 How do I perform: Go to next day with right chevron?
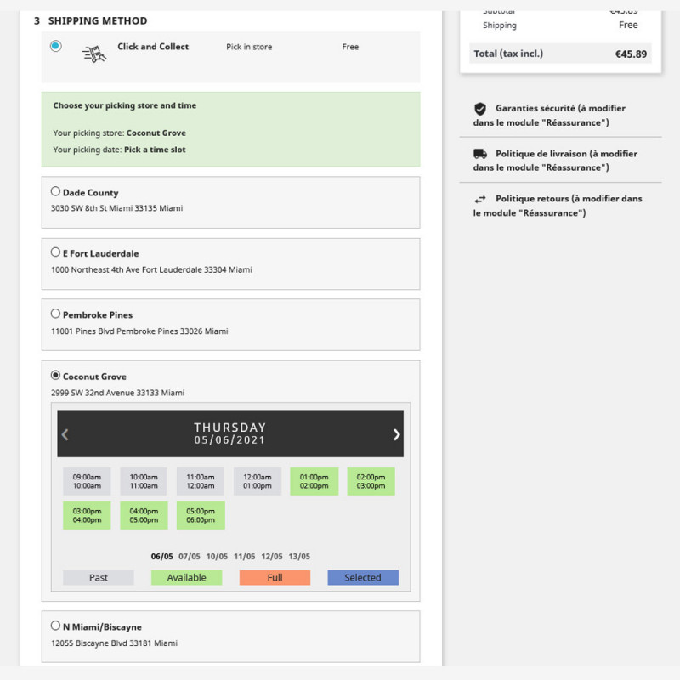tap(396, 434)
